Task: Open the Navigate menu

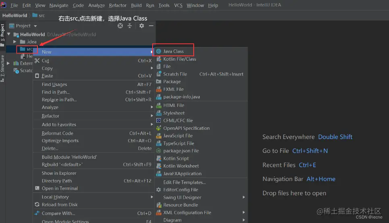Action: pyautogui.click(x=59, y=5)
